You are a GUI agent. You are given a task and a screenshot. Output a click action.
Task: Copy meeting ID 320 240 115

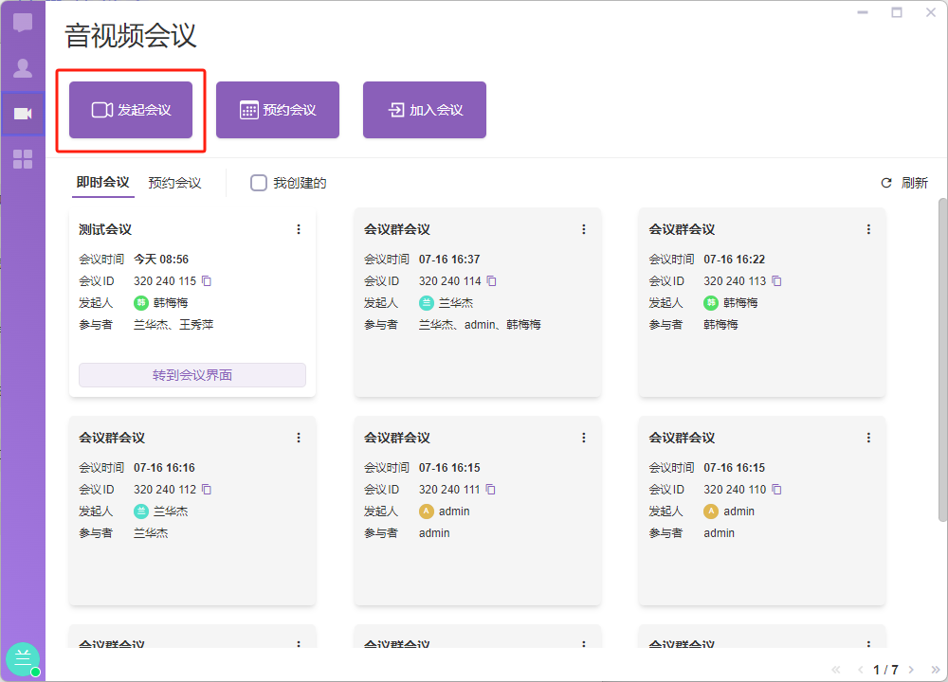click(207, 281)
